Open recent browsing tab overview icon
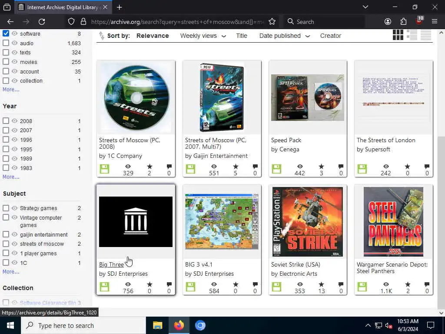 point(7,7)
